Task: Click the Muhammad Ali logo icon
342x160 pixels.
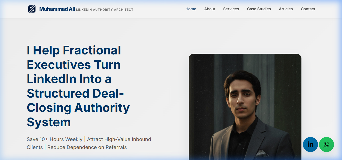Action: pos(32,9)
